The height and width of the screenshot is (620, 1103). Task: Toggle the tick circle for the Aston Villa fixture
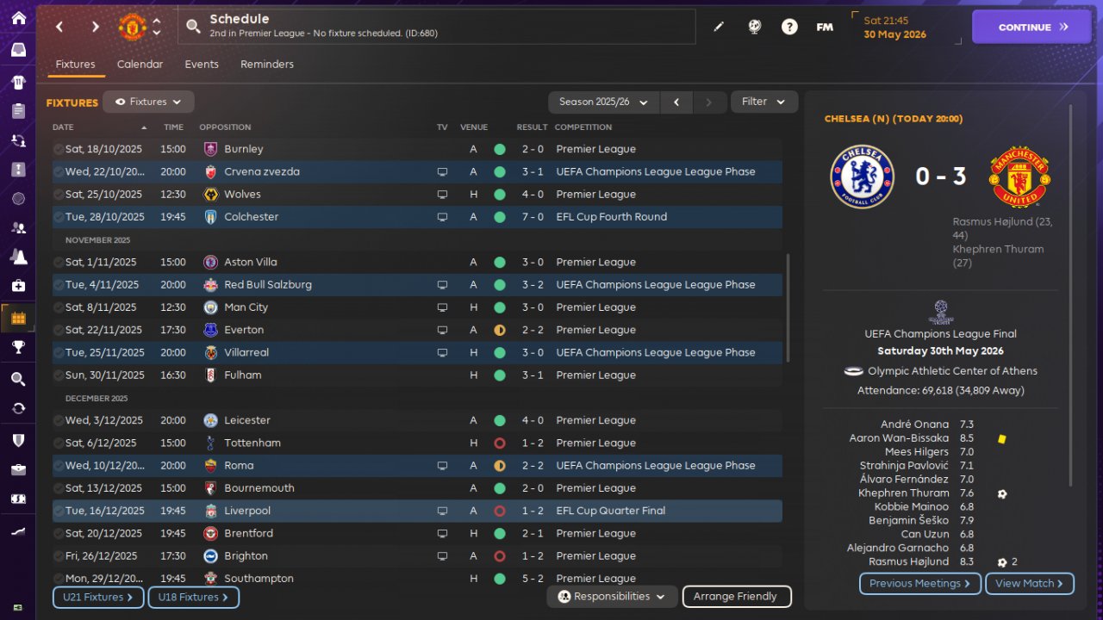click(58, 262)
